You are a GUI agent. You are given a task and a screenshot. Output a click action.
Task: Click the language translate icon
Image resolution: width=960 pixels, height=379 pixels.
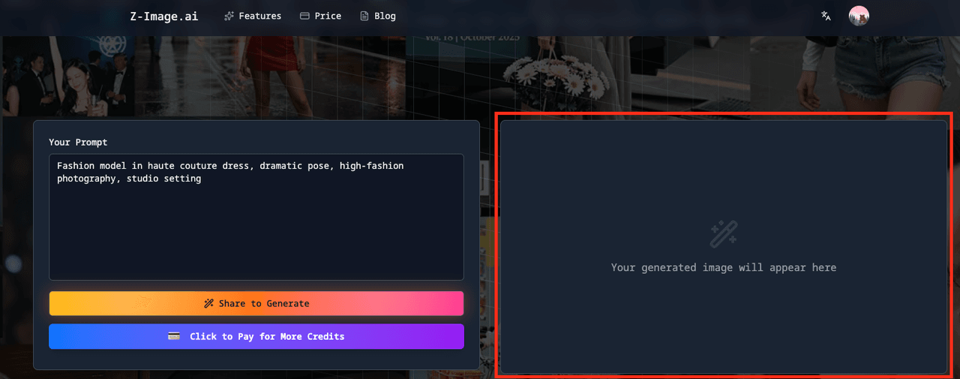pyautogui.click(x=826, y=16)
